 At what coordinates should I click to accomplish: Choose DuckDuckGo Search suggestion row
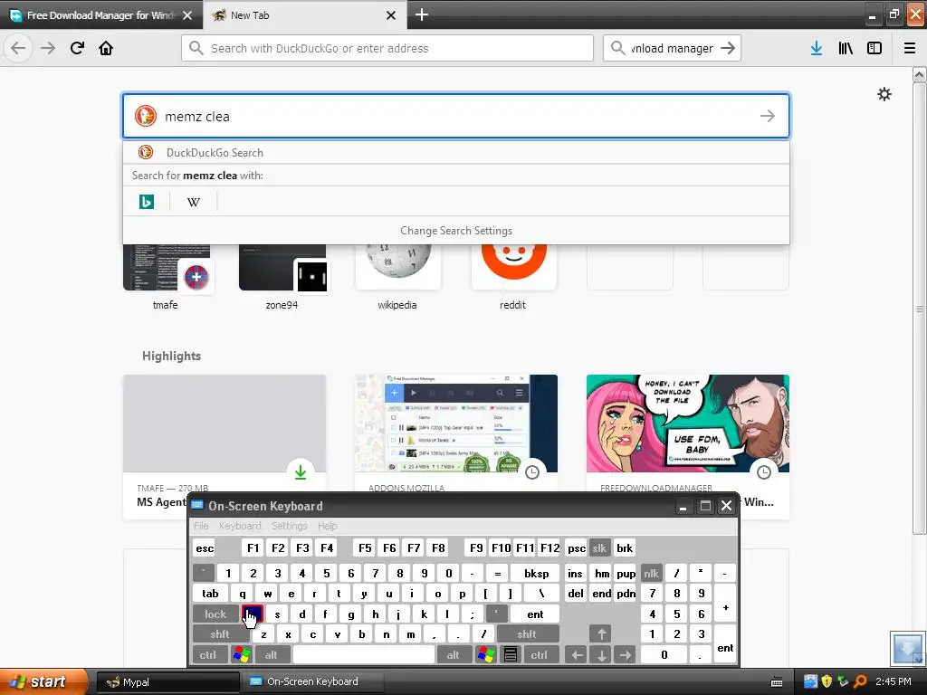[456, 152]
